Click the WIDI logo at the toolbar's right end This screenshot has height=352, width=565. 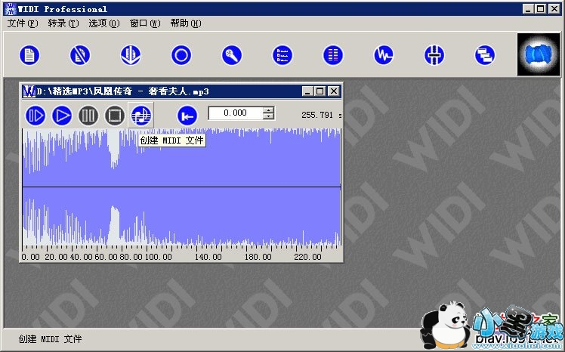click(539, 54)
